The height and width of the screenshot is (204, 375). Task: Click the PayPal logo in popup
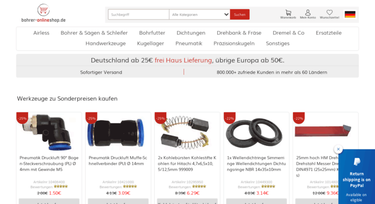(357, 162)
